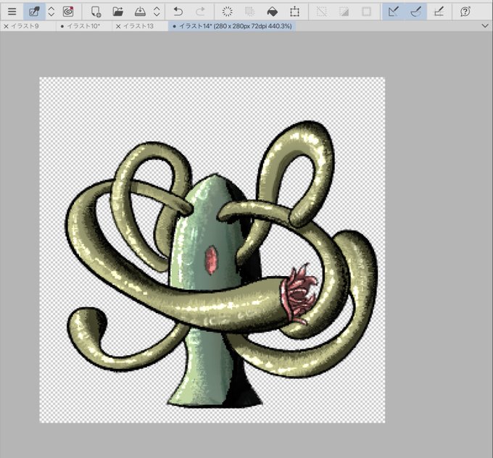Image resolution: width=493 pixels, height=458 pixels.
Task: Click the Invert Selected Area icon
Action: 344,12
